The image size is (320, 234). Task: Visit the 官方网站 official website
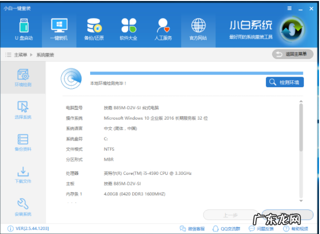[198, 29]
